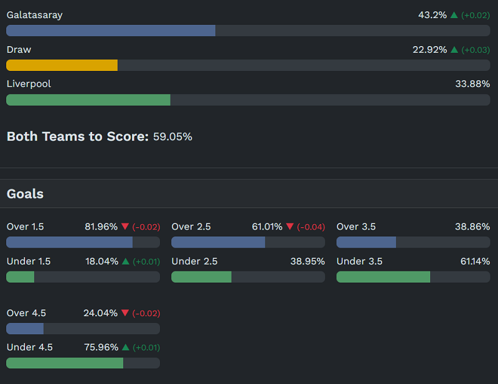Viewport: 498px width, 384px height.
Task: Click the Both Teams to Score heading
Action: click(x=78, y=136)
